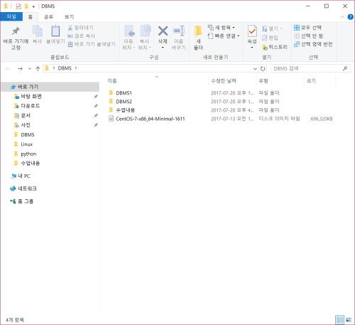Switch to the Share tab
This screenshot has width=355, height=325.
point(48,17)
